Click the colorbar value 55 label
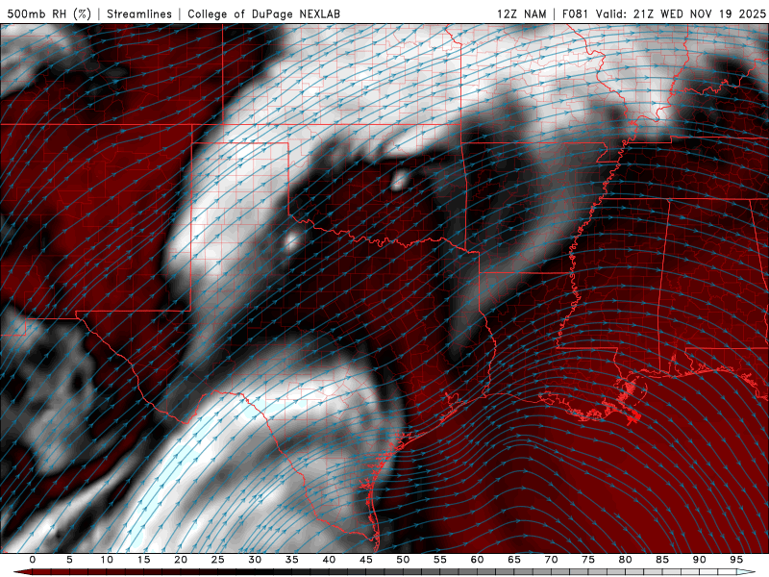The height and width of the screenshot is (577, 769). pyautogui.click(x=440, y=560)
